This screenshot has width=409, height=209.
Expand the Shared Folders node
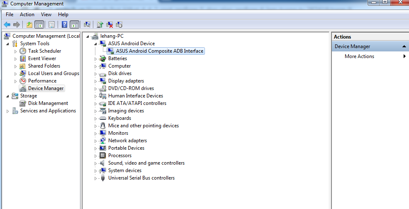click(16, 66)
